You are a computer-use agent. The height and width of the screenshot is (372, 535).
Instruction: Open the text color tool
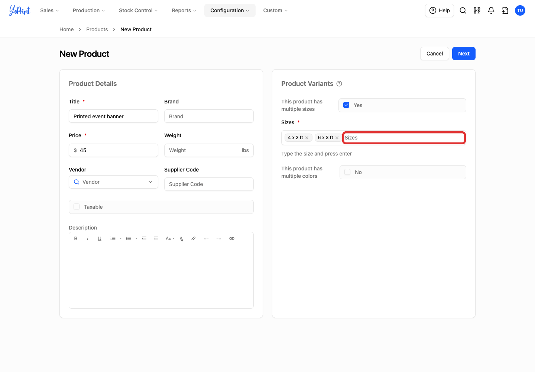(x=181, y=238)
